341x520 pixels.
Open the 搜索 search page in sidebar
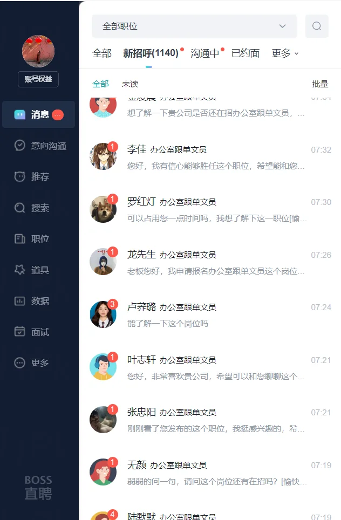pyautogui.click(x=32, y=208)
